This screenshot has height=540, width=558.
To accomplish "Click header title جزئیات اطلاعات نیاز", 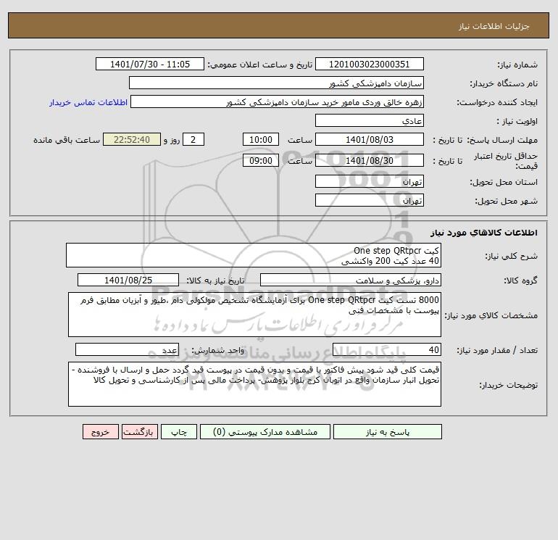I will tap(494, 26).
